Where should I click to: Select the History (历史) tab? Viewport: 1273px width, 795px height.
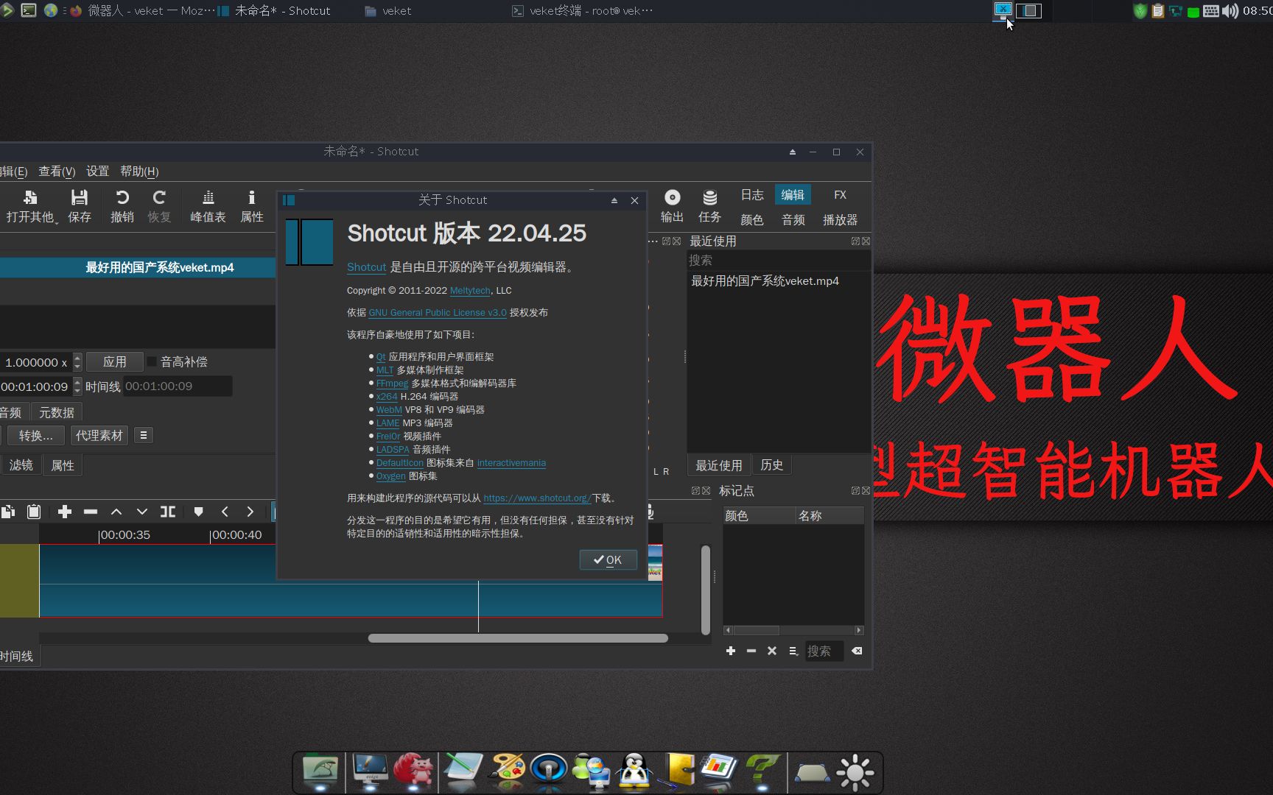772,465
